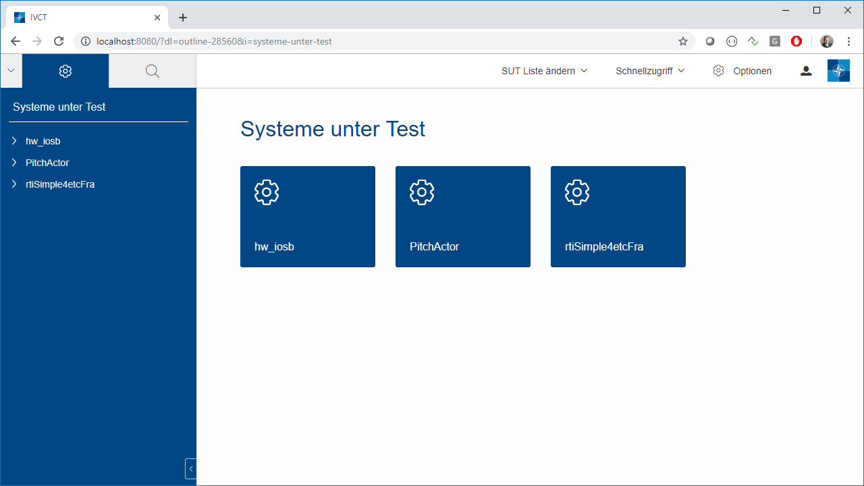Expand the PitchActor tree node
Viewport: 864px width, 486px height.
tap(14, 163)
